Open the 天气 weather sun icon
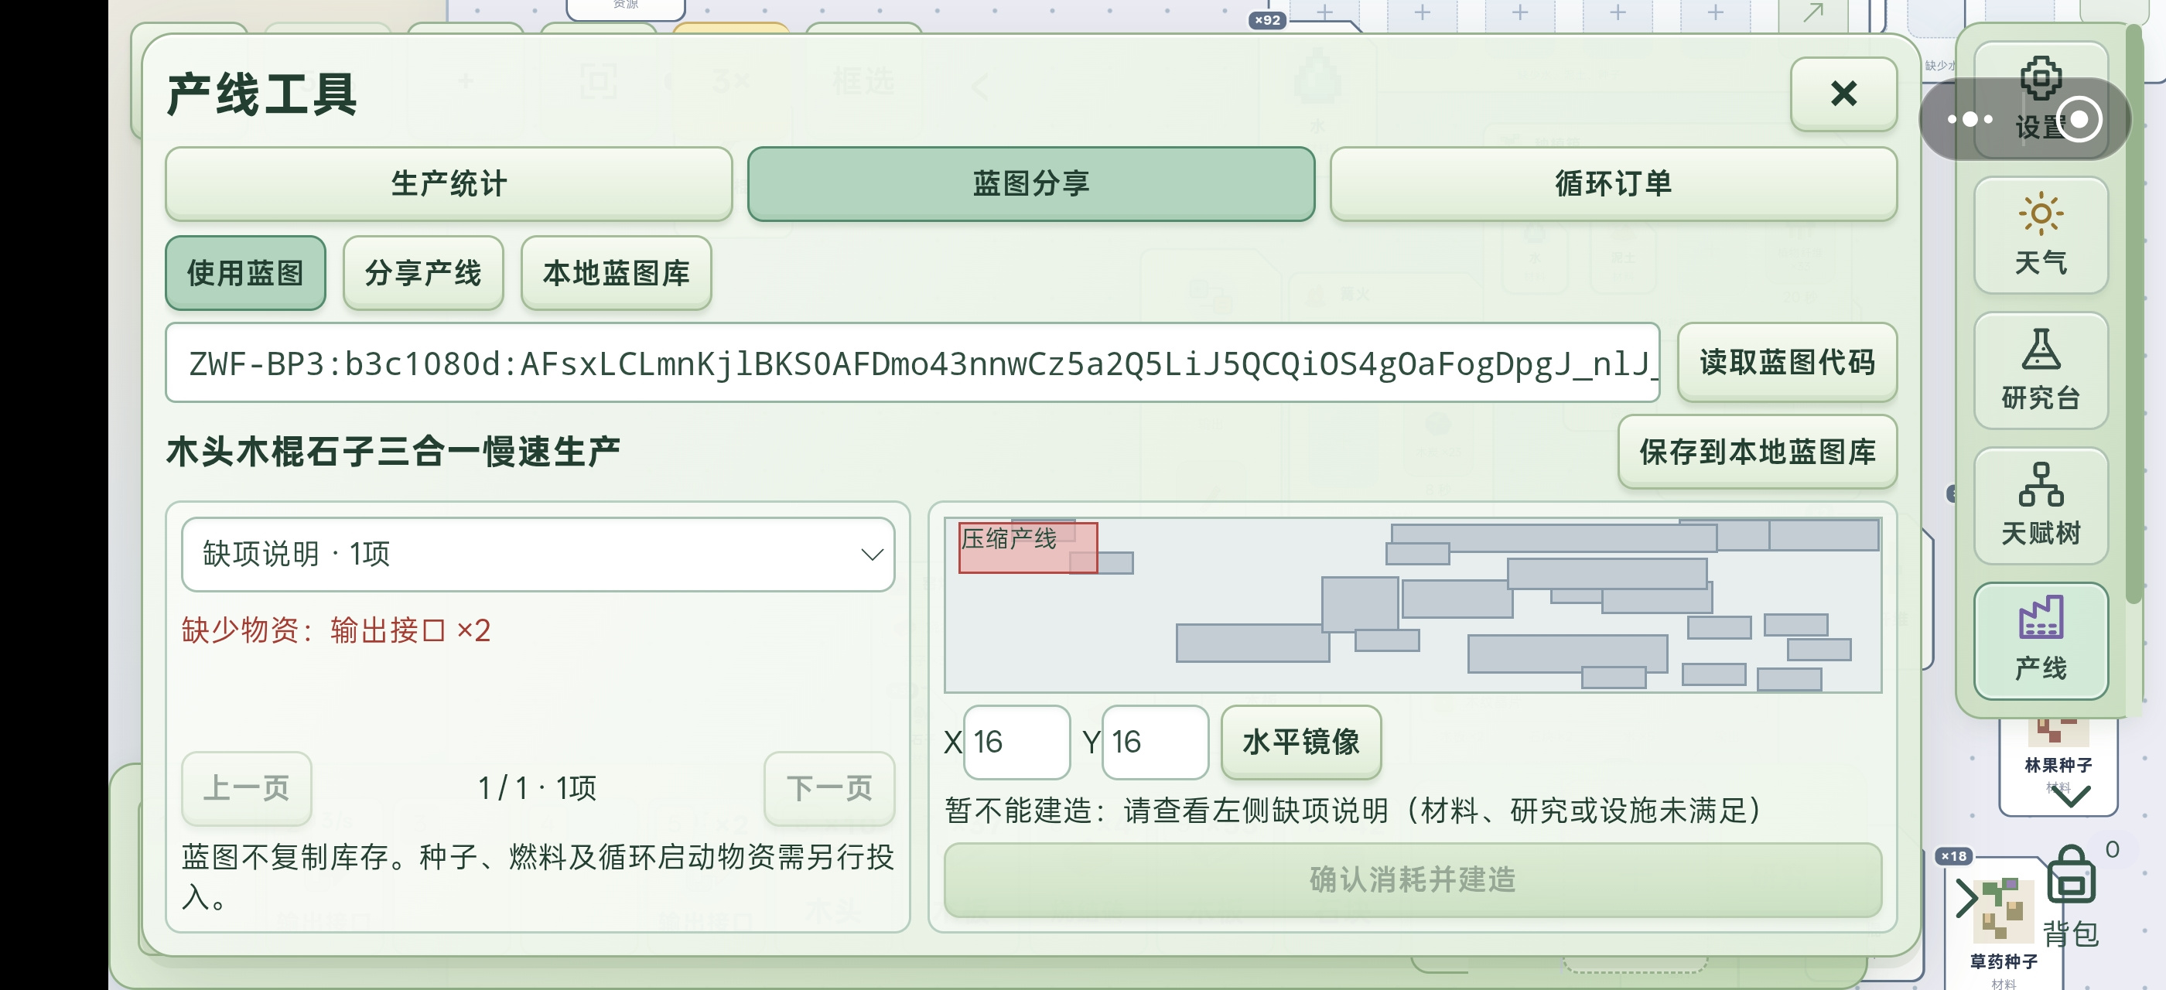2166x990 pixels. pyautogui.click(x=2040, y=234)
